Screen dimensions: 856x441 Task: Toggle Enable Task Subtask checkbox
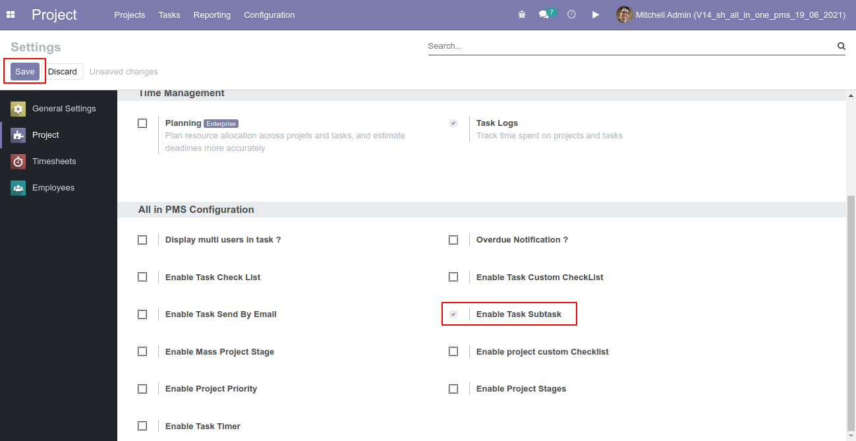coord(453,314)
